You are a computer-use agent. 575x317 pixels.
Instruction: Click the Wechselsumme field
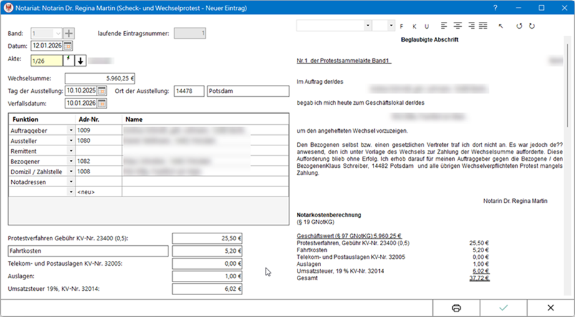point(100,78)
